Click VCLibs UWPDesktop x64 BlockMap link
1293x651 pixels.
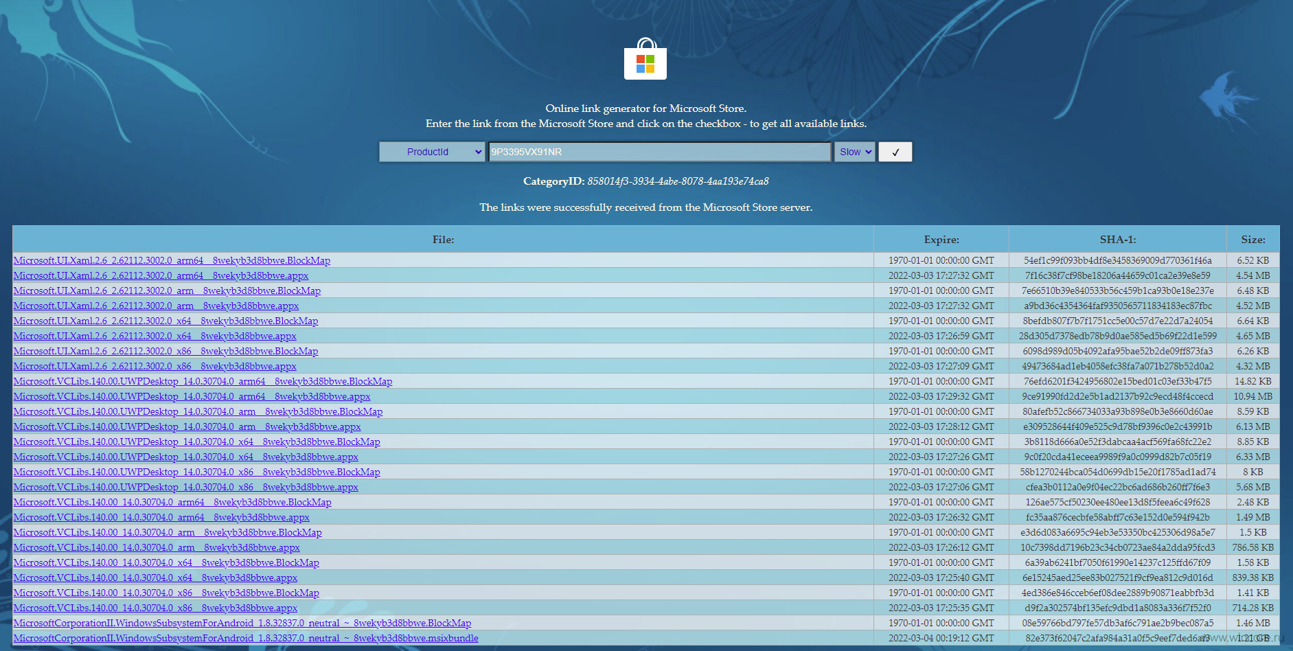[x=196, y=442]
